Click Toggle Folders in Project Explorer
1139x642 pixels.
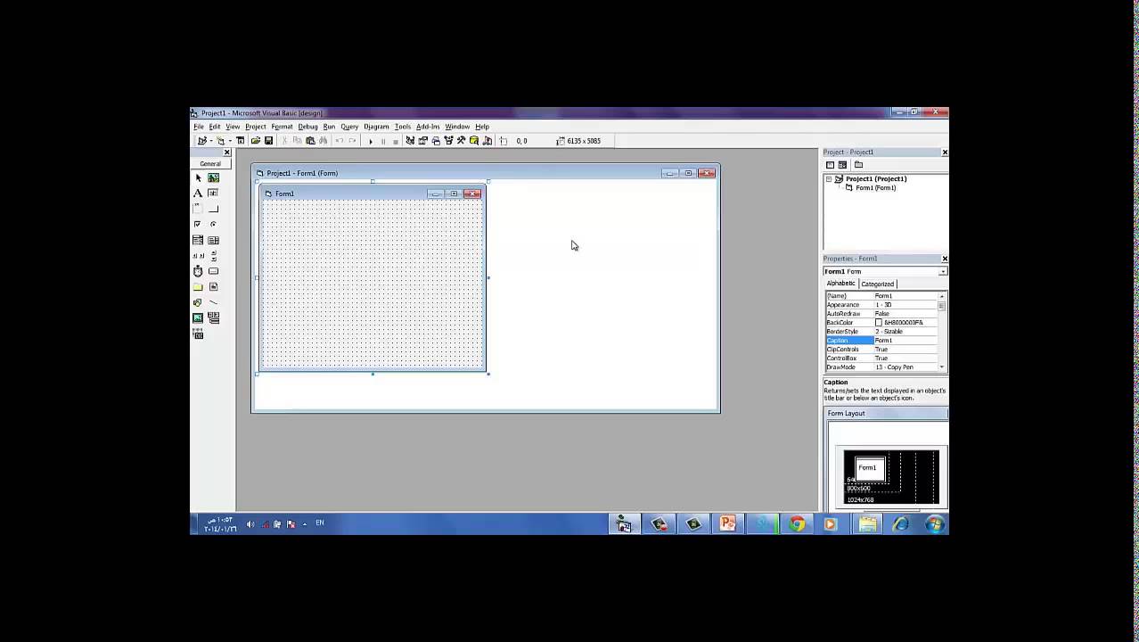click(858, 165)
